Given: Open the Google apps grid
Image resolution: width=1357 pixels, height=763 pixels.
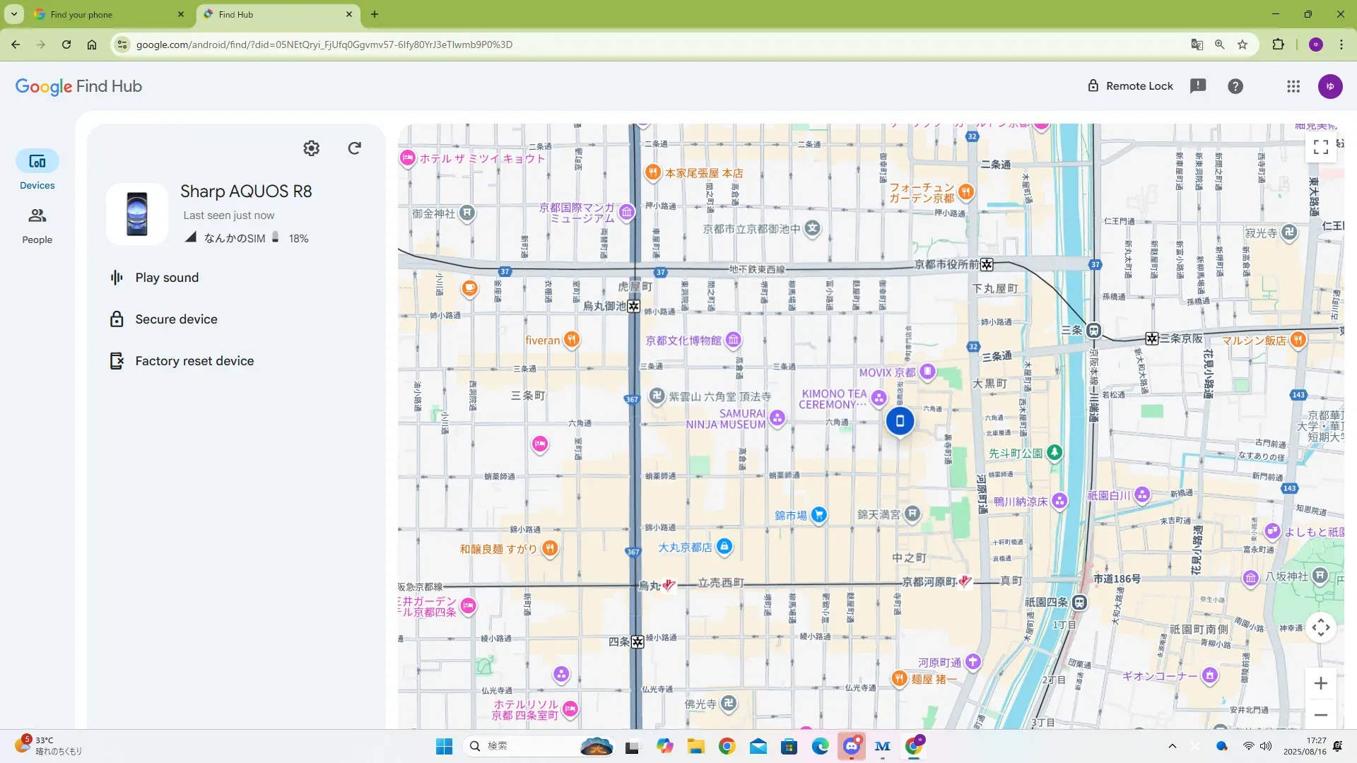Looking at the screenshot, I should point(1293,86).
